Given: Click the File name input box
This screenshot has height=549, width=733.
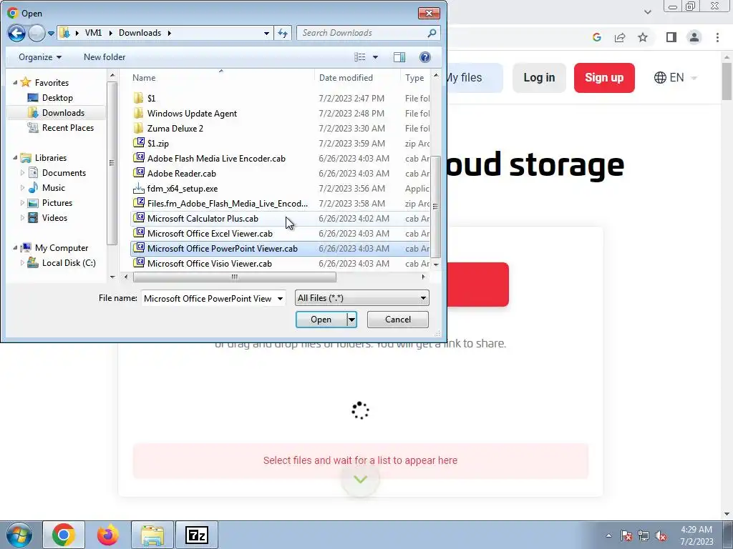Looking at the screenshot, I should click(208, 298).
